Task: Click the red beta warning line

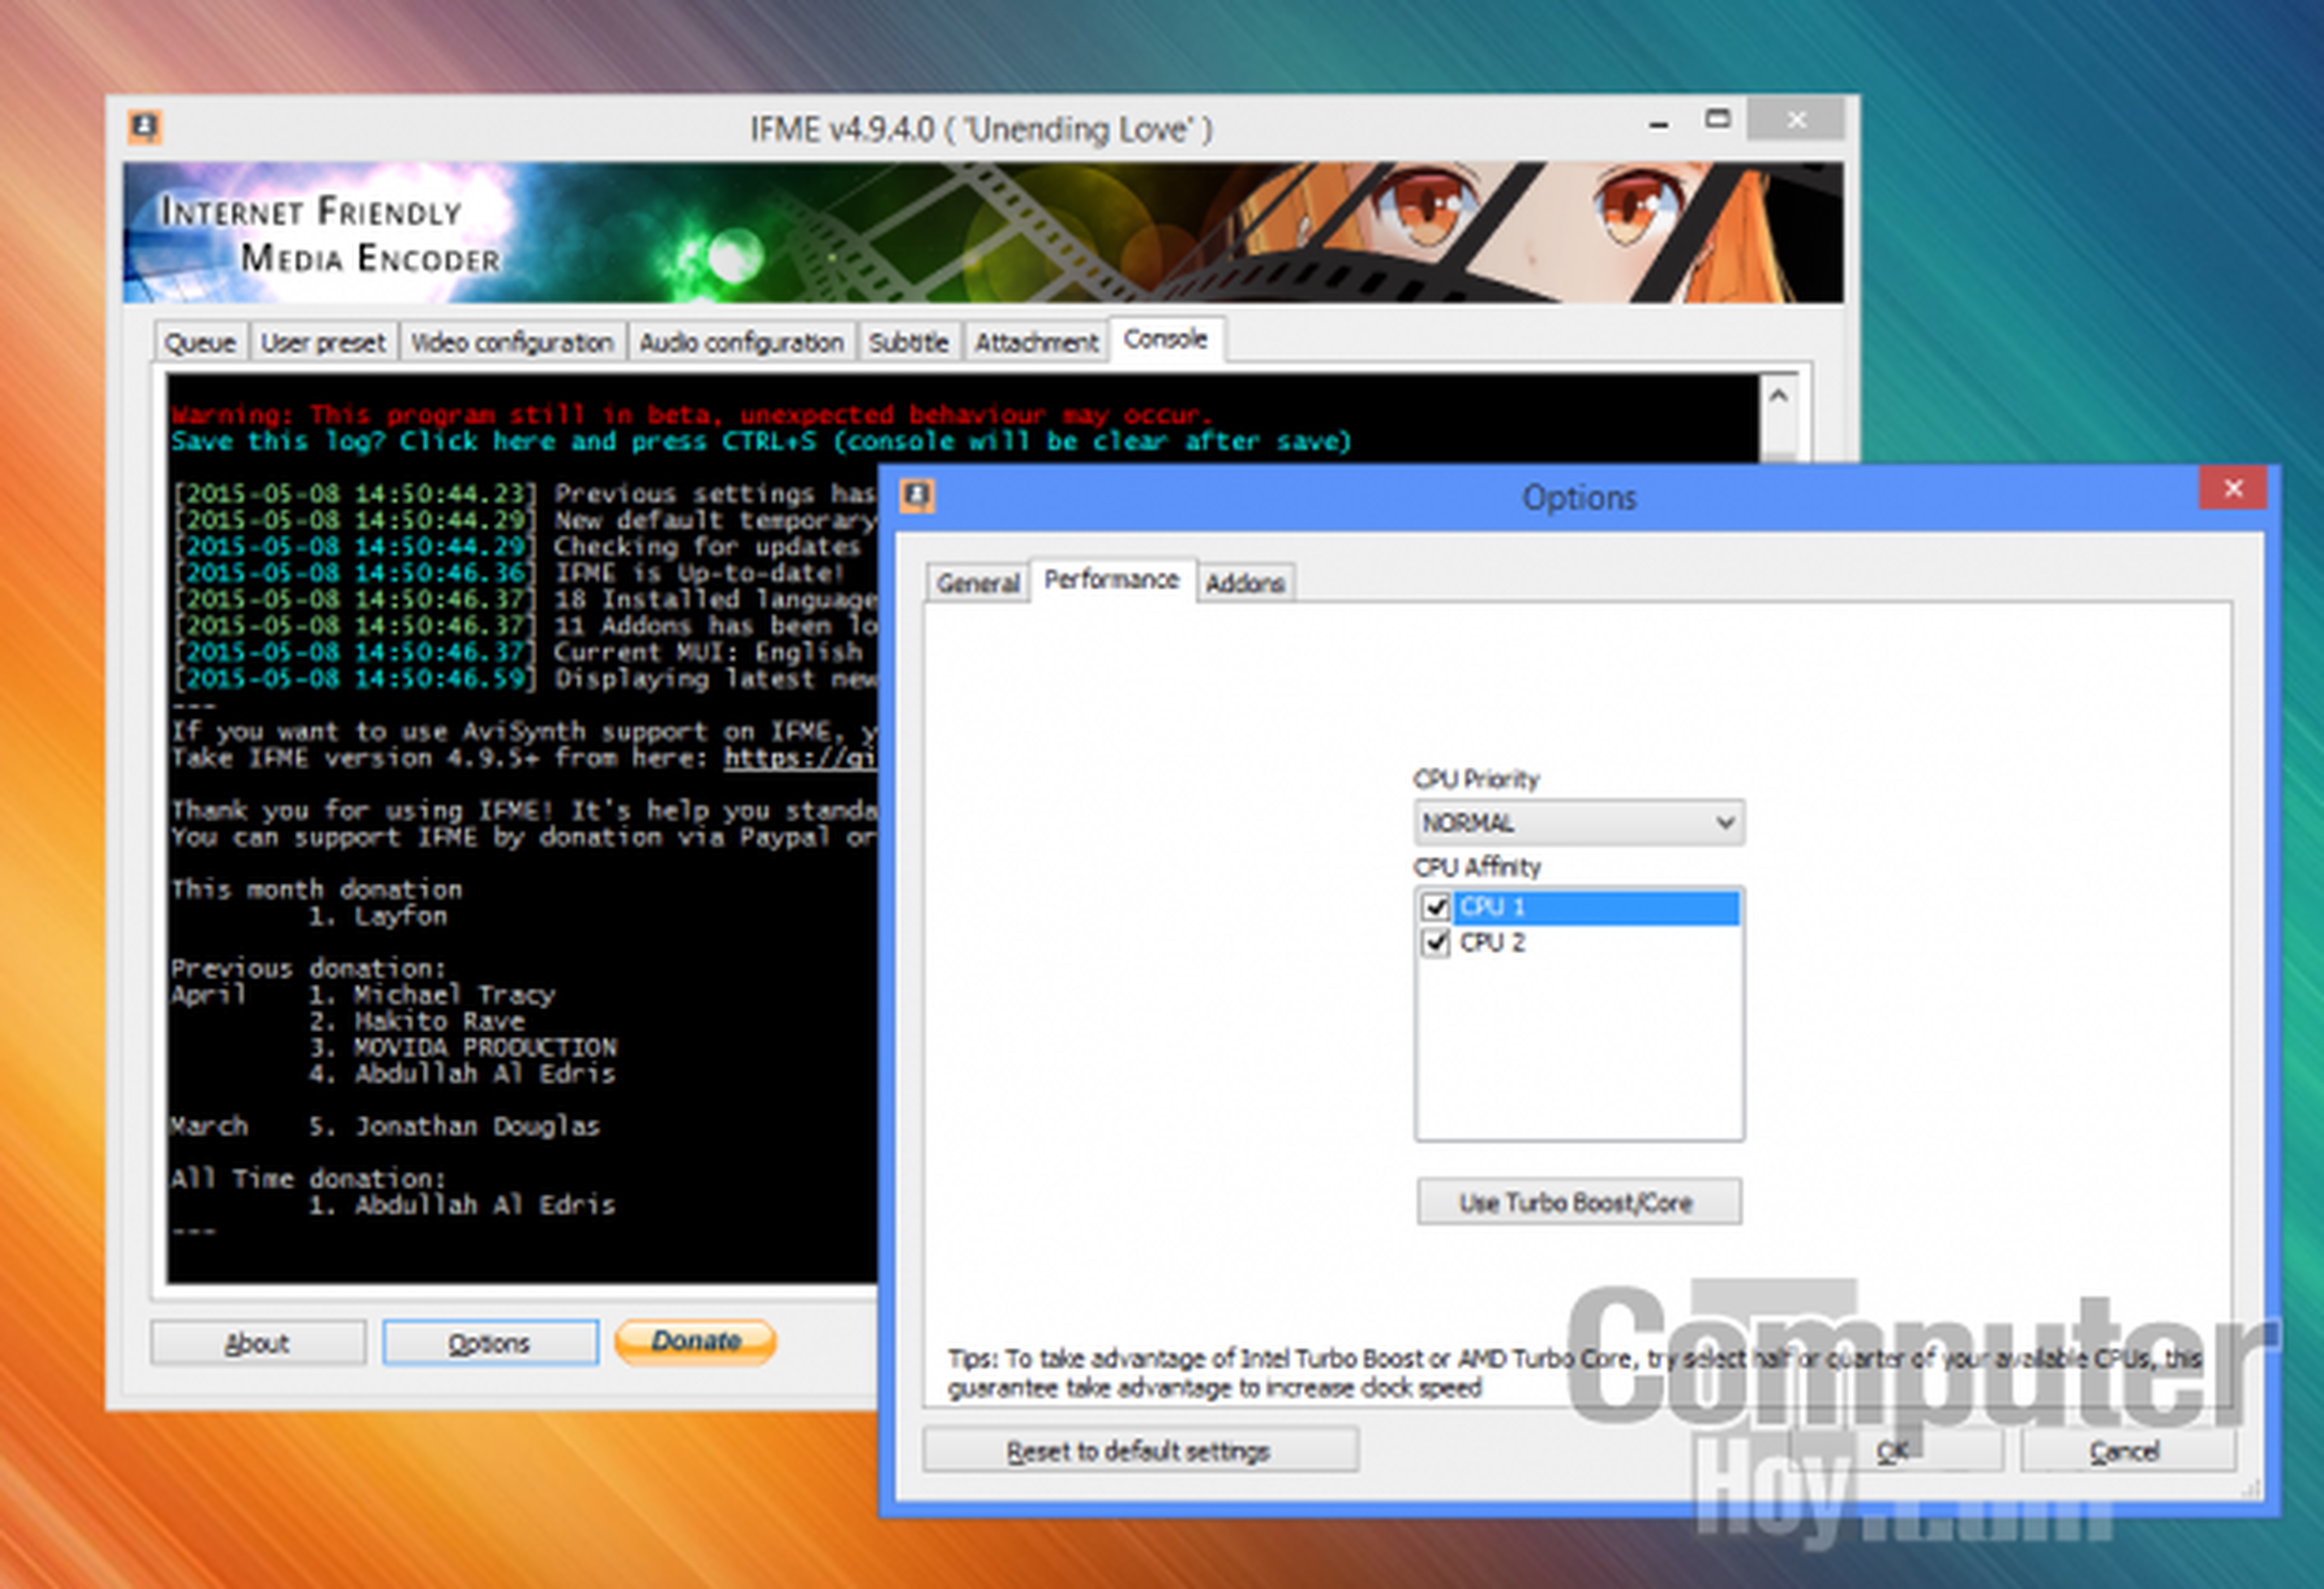Action: tap(691, 414)
